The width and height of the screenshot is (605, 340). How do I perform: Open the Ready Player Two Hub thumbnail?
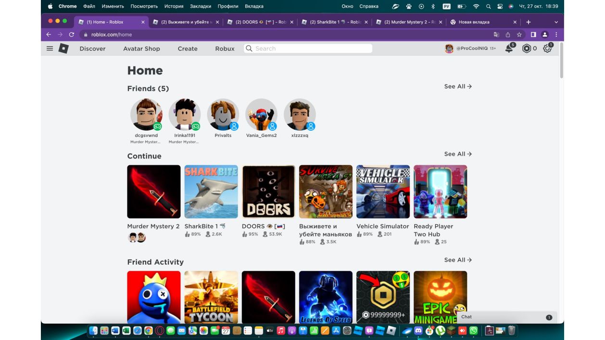tap(441, 192)
